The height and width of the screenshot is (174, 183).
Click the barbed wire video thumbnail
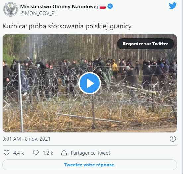(x=90, y=83)
